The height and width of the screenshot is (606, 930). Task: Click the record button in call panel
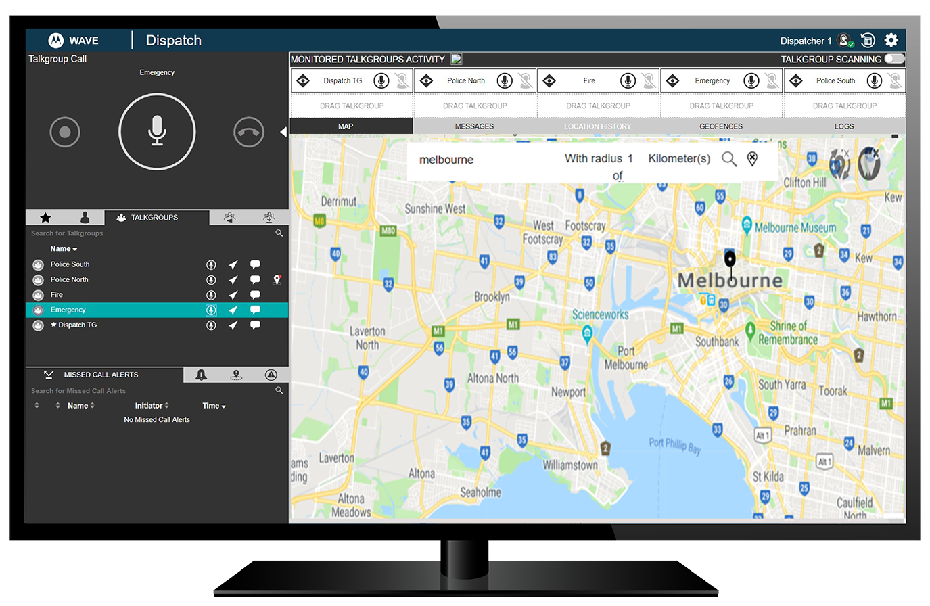click(65, 132)
